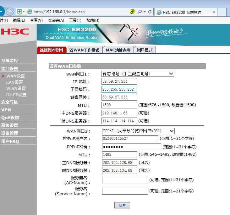Screen dimensions: 230x215
Task: Collapse the 接口设置 sidebar section
Action: pyautogui.click(x=9, y=69)
